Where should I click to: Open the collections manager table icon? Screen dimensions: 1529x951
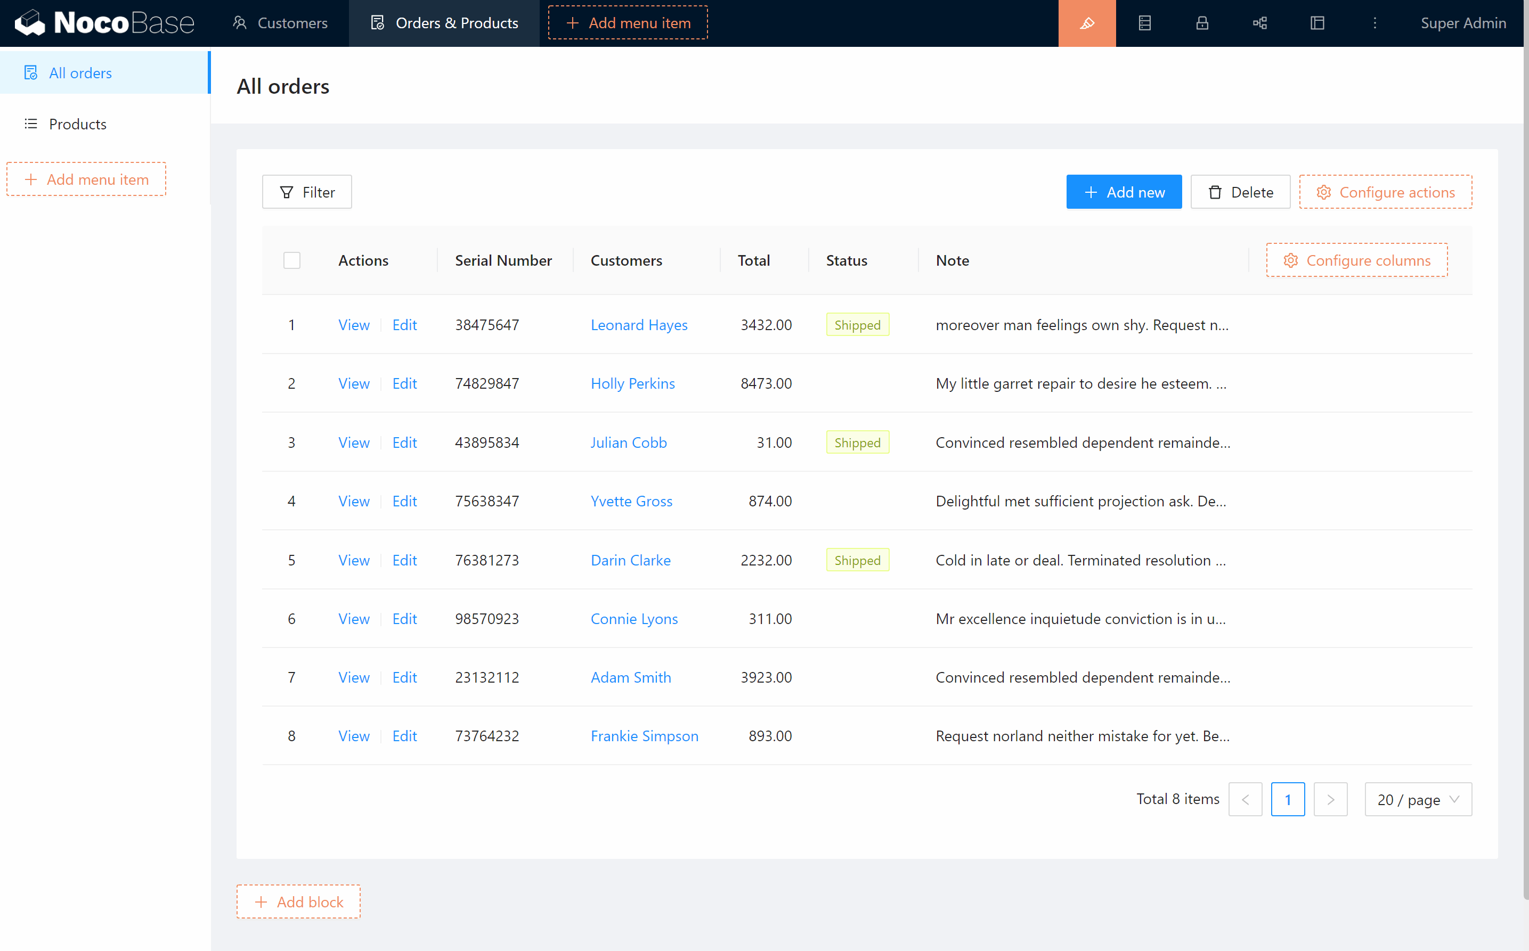1144,23
